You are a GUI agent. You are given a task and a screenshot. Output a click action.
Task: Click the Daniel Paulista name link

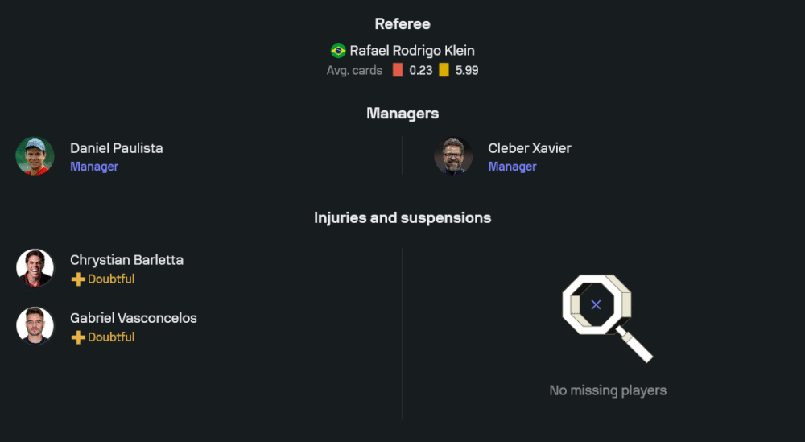[116, 148]
